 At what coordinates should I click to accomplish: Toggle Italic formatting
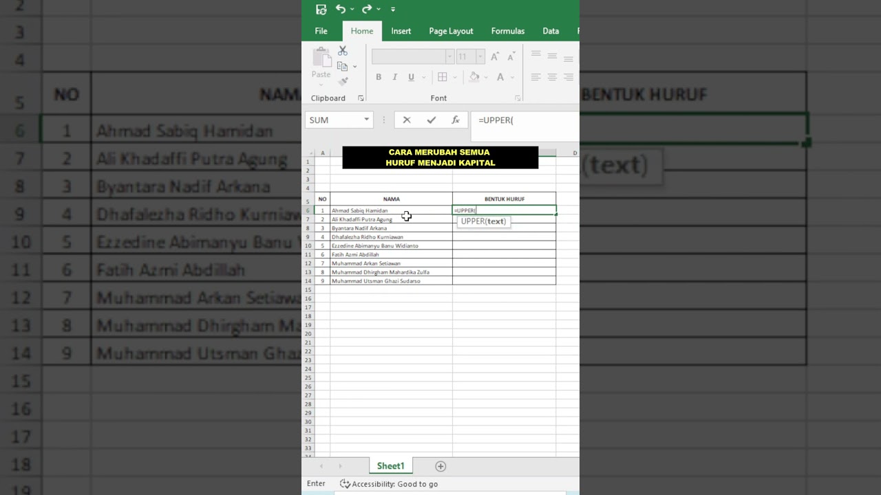click(x=394, y=77)
